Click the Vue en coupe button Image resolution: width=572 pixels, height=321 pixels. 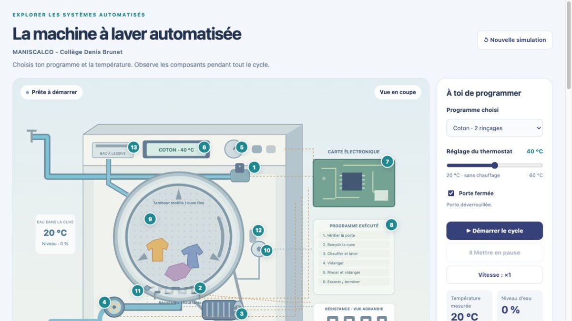point(398,92)
